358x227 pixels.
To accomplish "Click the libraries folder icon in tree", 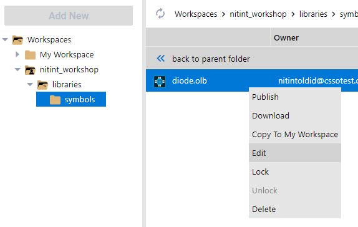I will click(x=42, y=85).
